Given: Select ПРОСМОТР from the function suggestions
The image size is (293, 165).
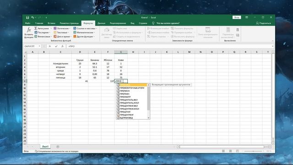Looking at the screenshot, I should [132, 97].
